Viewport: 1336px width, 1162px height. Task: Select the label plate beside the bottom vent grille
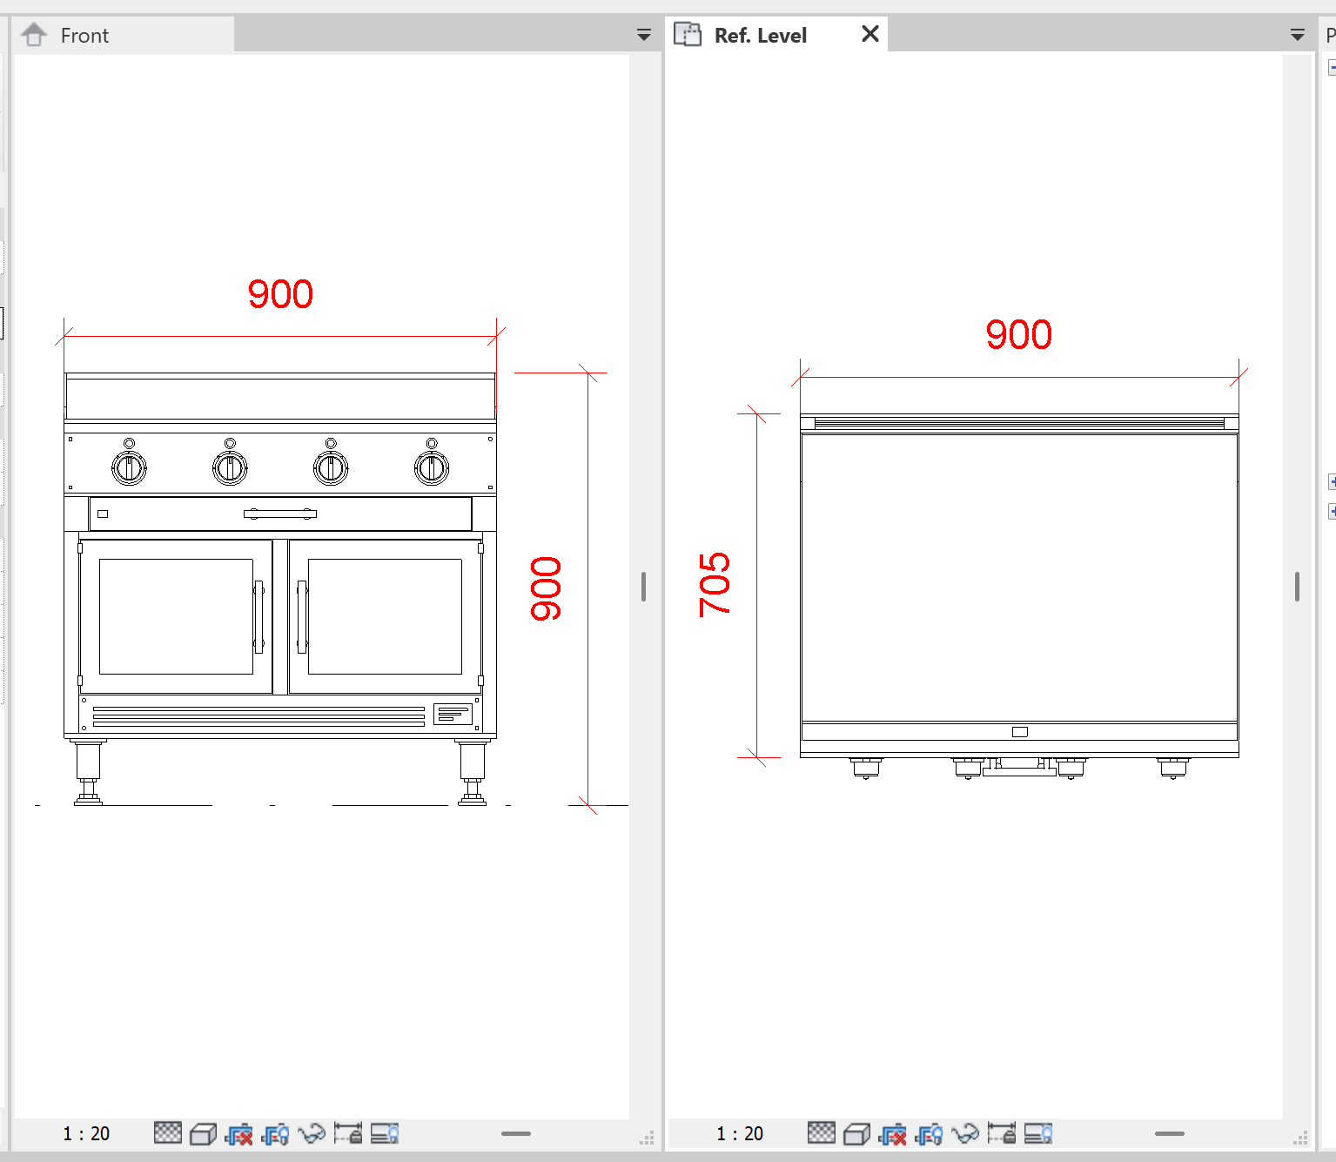[453, 715]
